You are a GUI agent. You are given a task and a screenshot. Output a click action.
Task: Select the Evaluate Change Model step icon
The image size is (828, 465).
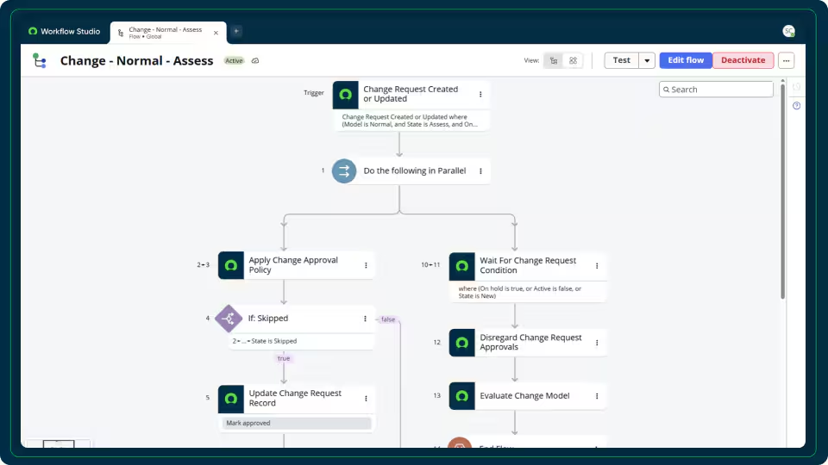pos(462,396)
